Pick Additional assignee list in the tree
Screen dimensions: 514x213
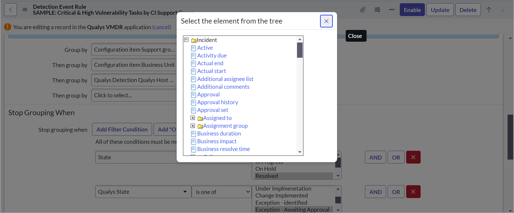225,79
